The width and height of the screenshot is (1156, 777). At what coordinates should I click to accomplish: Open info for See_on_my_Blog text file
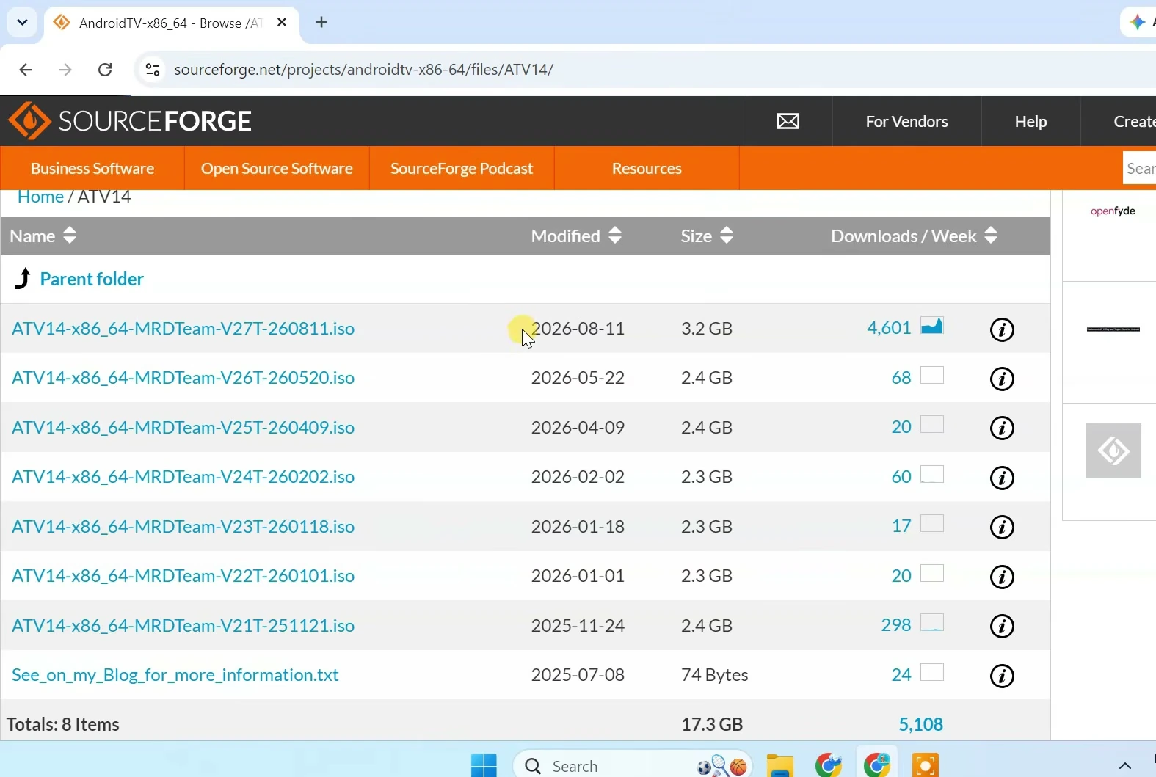point(1002,676)
